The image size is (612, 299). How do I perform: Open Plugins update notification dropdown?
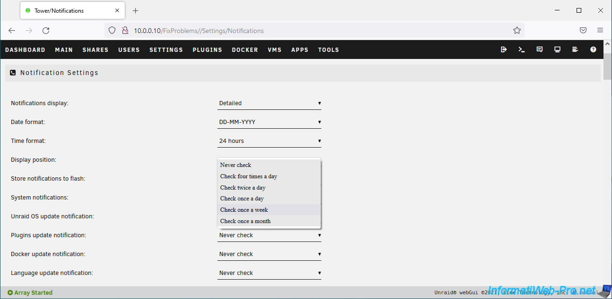pyautogui.click(x=269, y=235)
